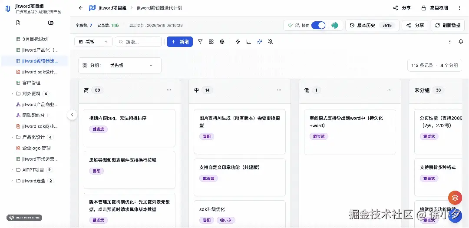Click 分享 in the top header
The width and height of the screenshot is (469, 228).
pos(402,8)
